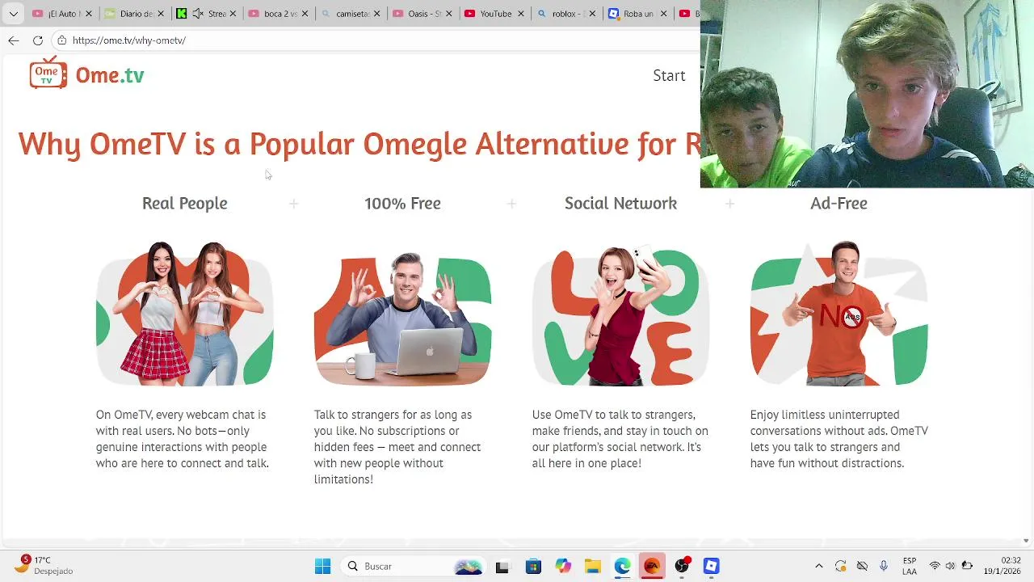This screenshot has width=1034, height=582.
Task: Close the Kick "Strea" tab
Action: [233, 14]
